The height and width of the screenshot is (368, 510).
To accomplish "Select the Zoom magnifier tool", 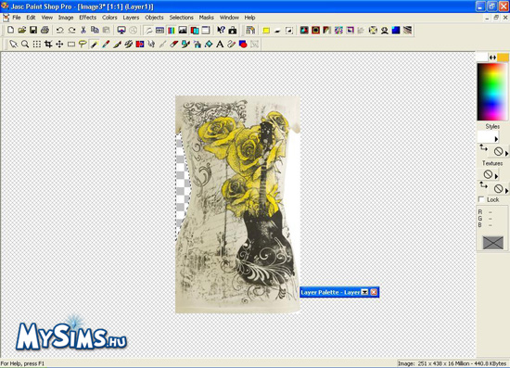I will point(25,44).
